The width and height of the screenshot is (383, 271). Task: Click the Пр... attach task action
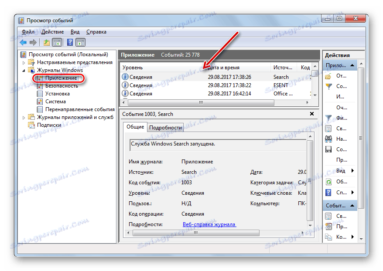pos(342,160)
